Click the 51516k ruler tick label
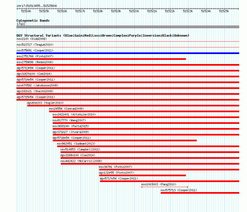Viewport: 247px width, 212px height. coord(62,11)
